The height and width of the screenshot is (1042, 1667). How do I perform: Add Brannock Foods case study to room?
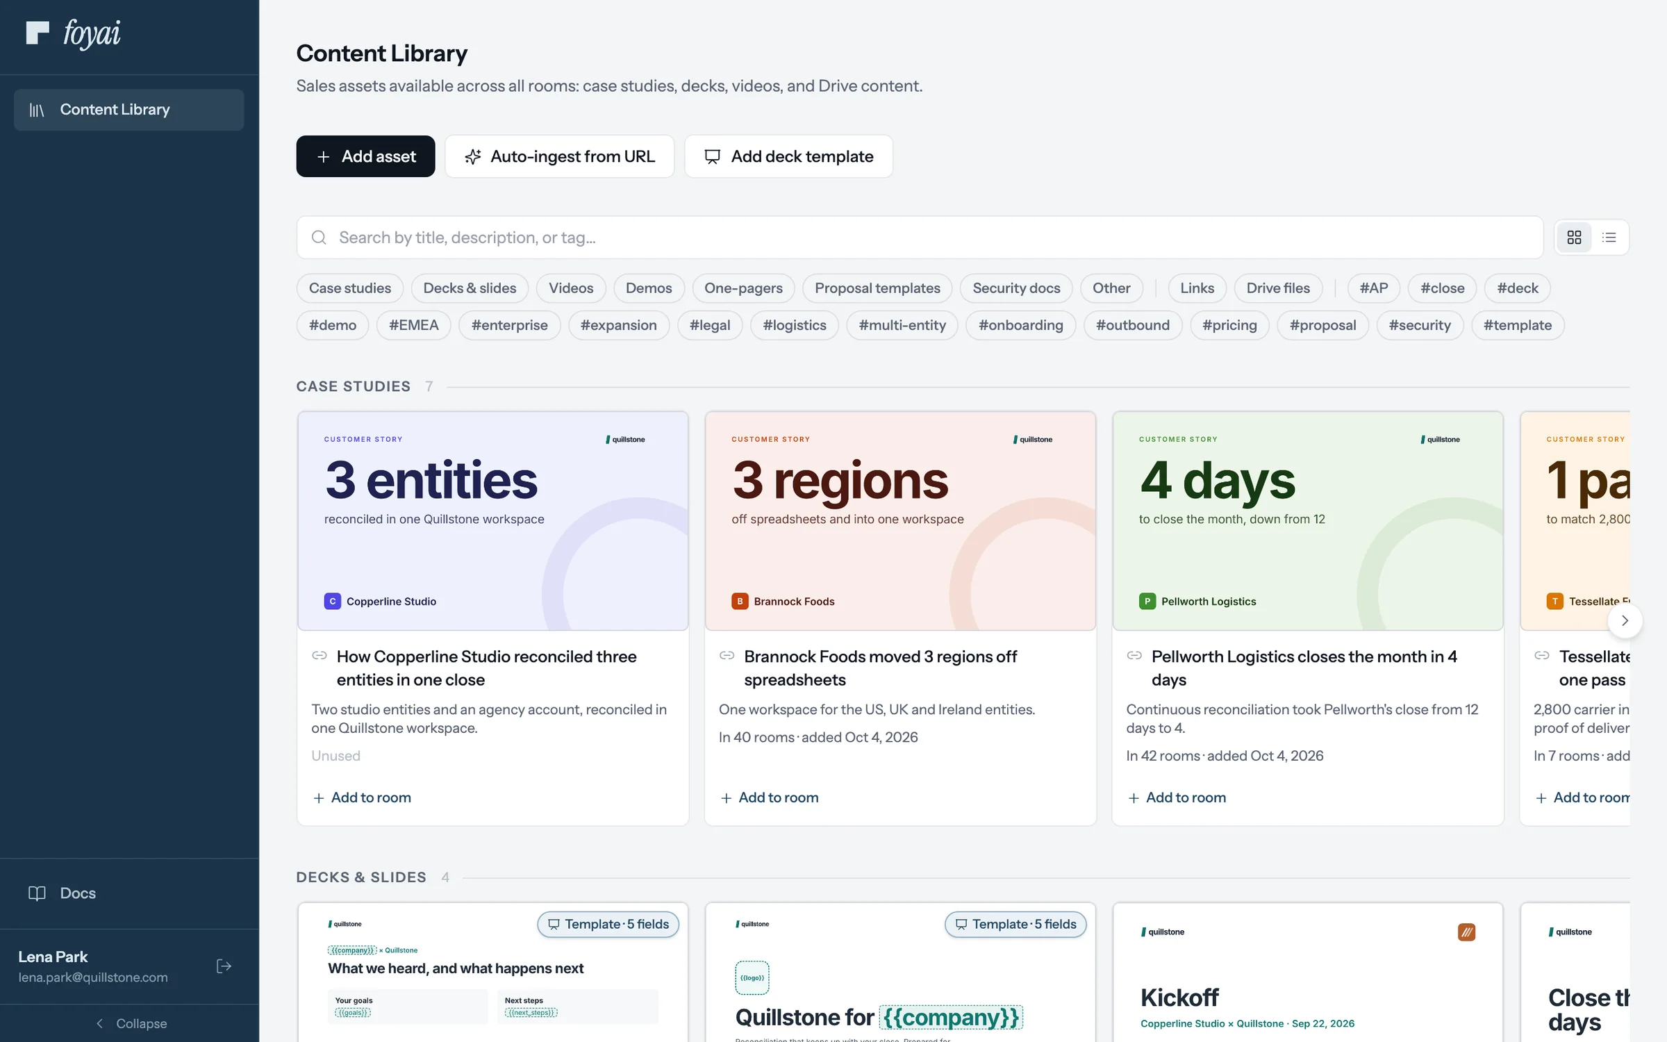pyautogui.click(x=769, y=797)
